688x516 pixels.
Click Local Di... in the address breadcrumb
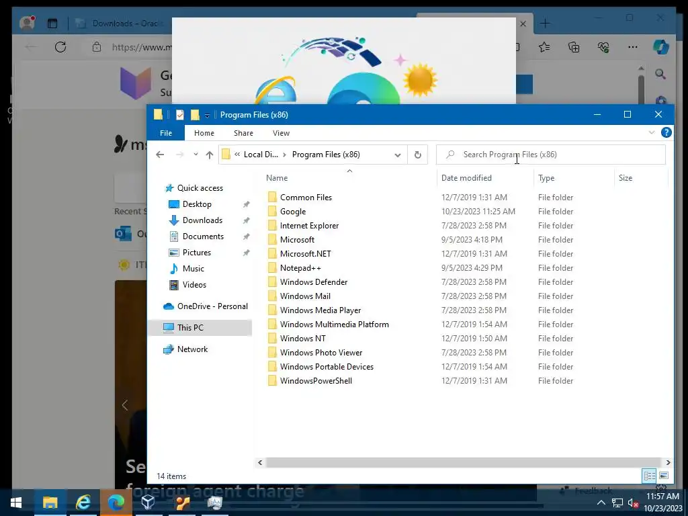click(261, 155)
